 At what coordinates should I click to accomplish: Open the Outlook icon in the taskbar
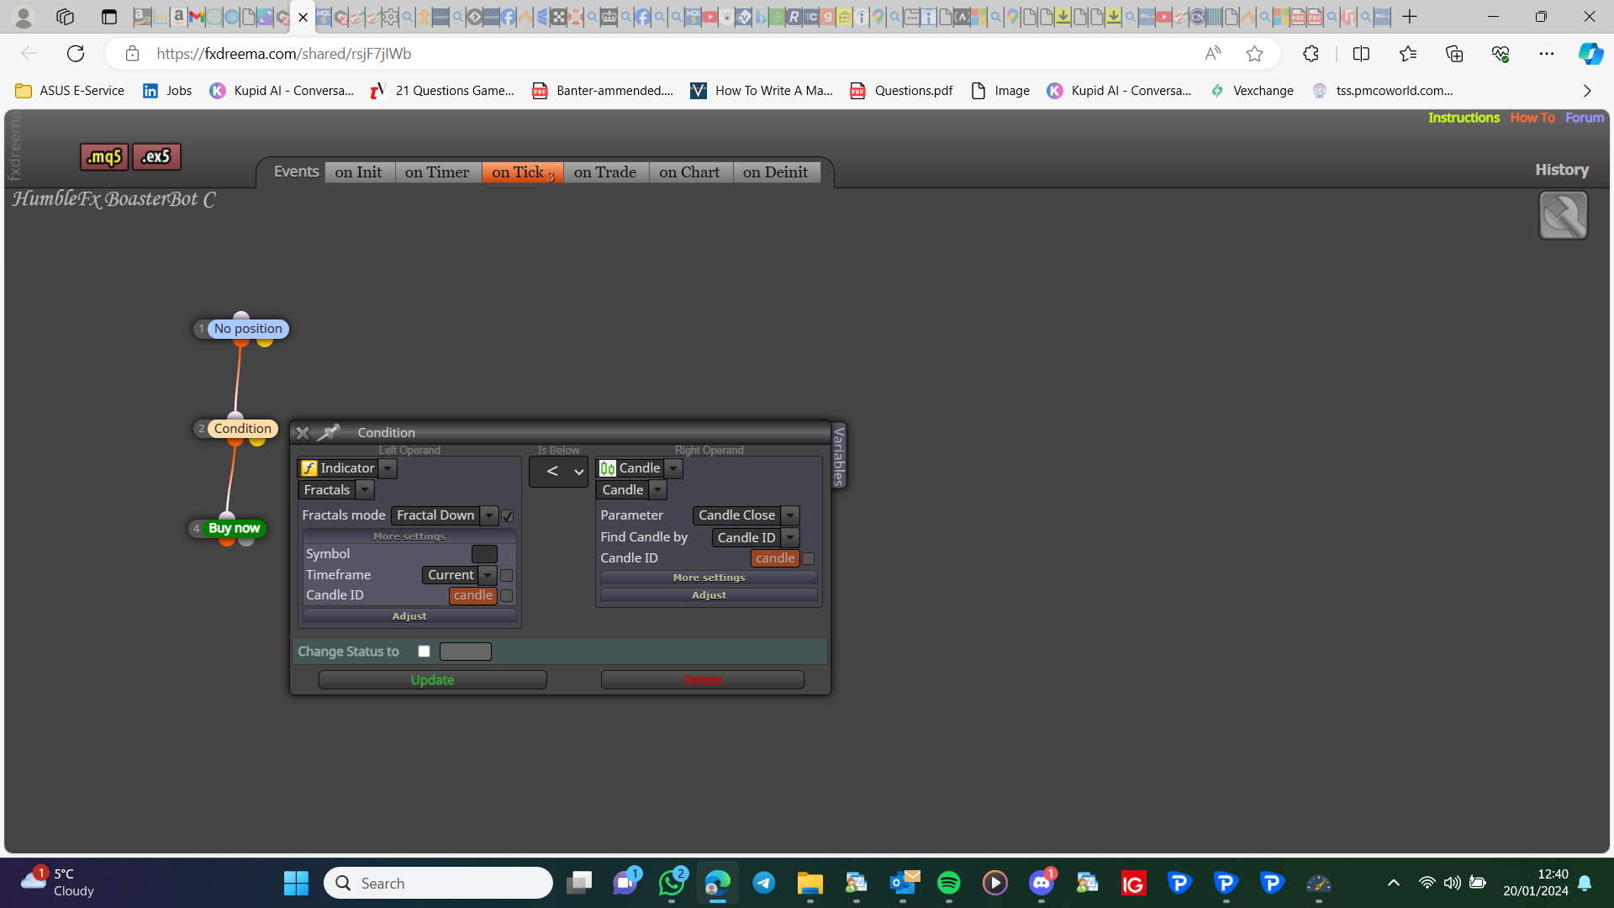click(x=902, y=883)
